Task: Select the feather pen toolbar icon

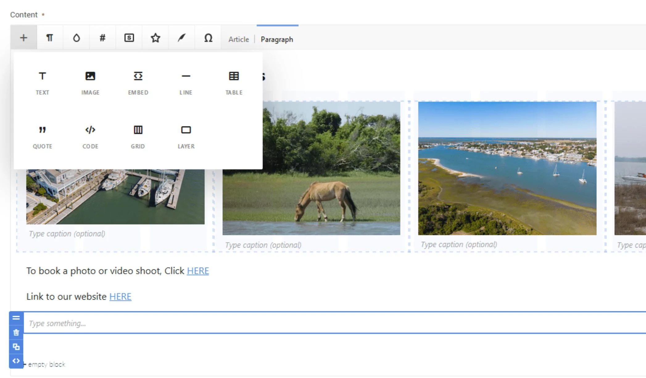Action: (181, 38)
